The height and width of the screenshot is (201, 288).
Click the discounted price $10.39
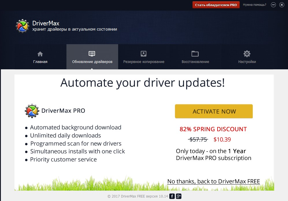(x=222, y=139)
